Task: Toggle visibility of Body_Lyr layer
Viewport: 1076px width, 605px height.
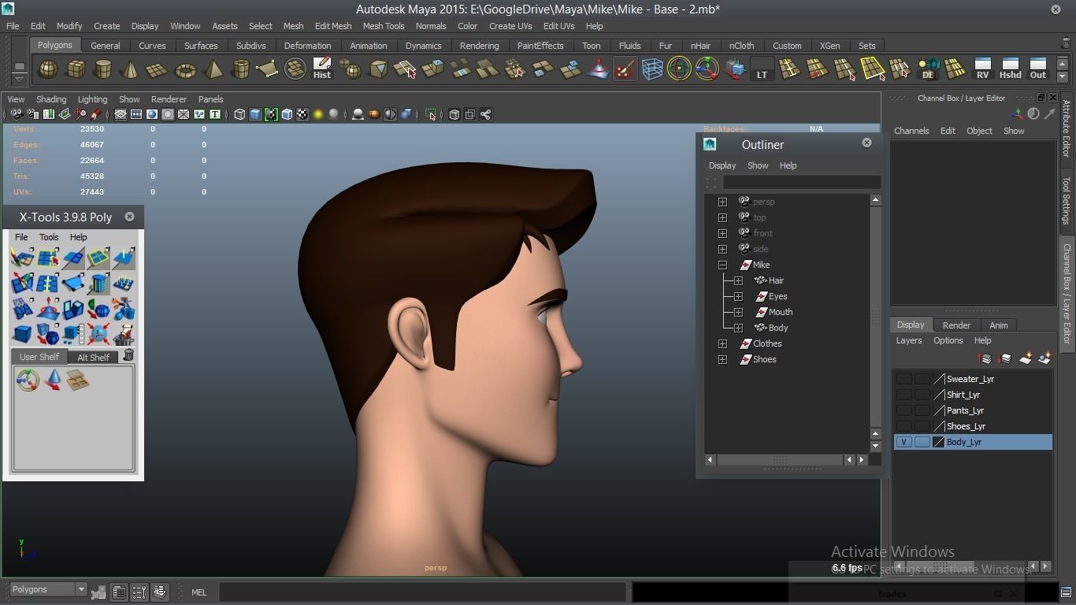Action: pos(903,442)
